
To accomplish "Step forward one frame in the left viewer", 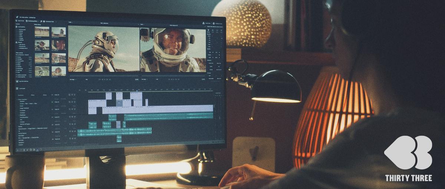I will (x=107, y=79).
